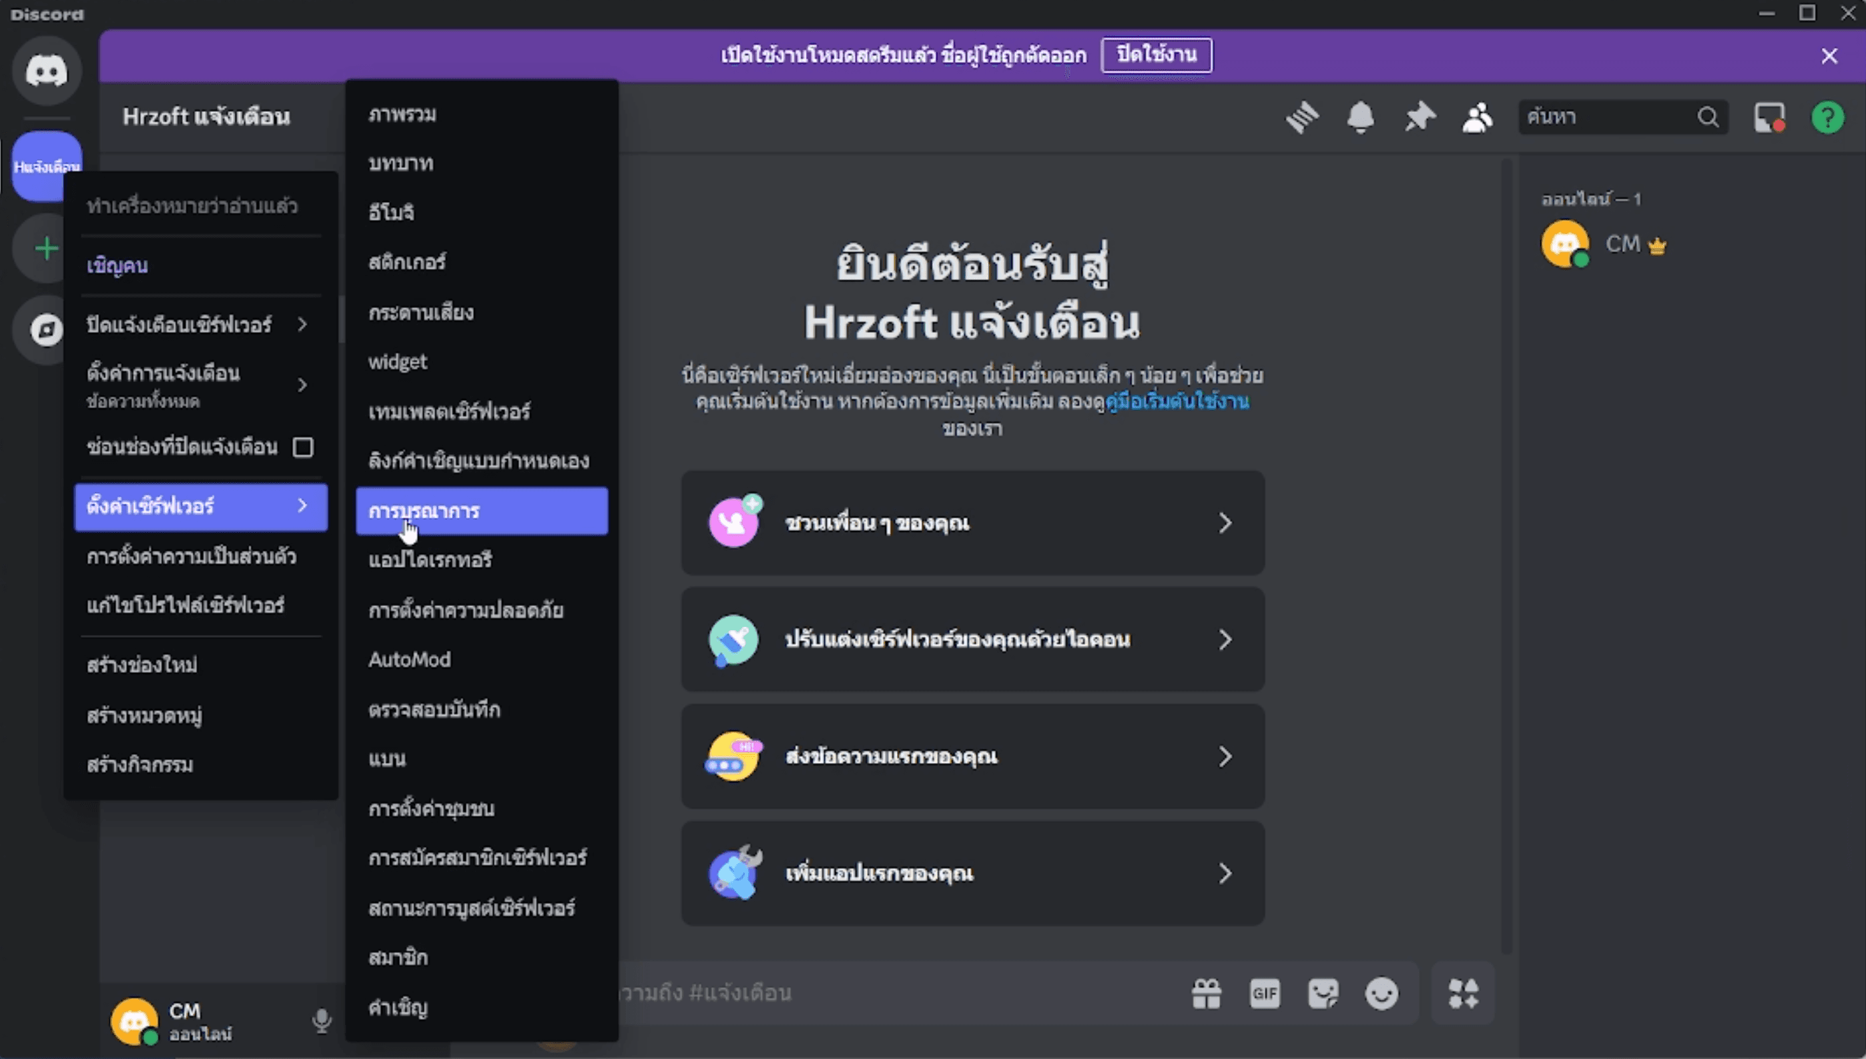Open the inbox
Screen dimensions: 1866x1059
click(1769, 118)
